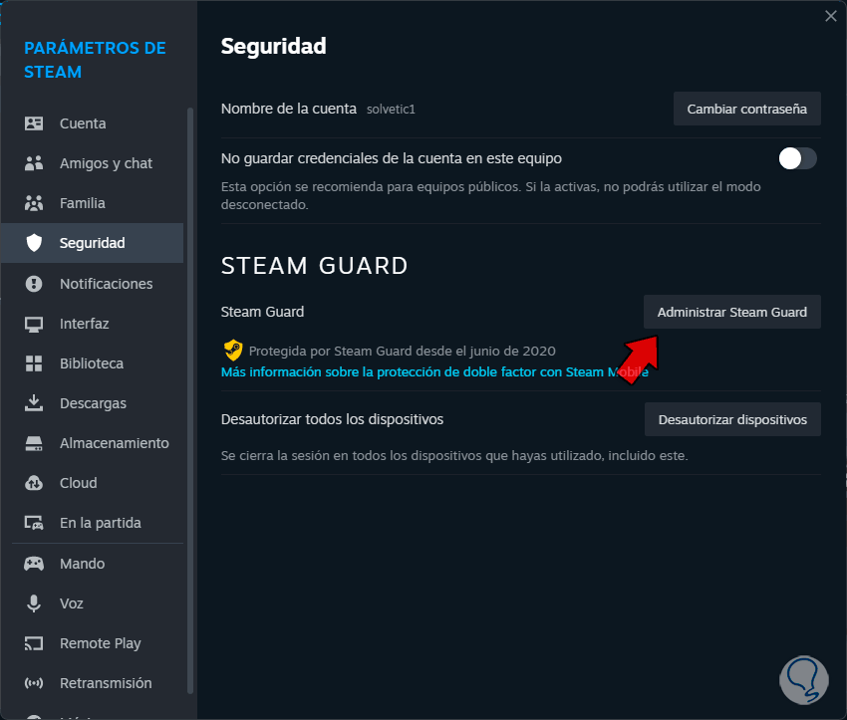Viewport: 847px width, 720px height.
Task: Open the Remote Play settings tab
Action: [x=100, y=643]
